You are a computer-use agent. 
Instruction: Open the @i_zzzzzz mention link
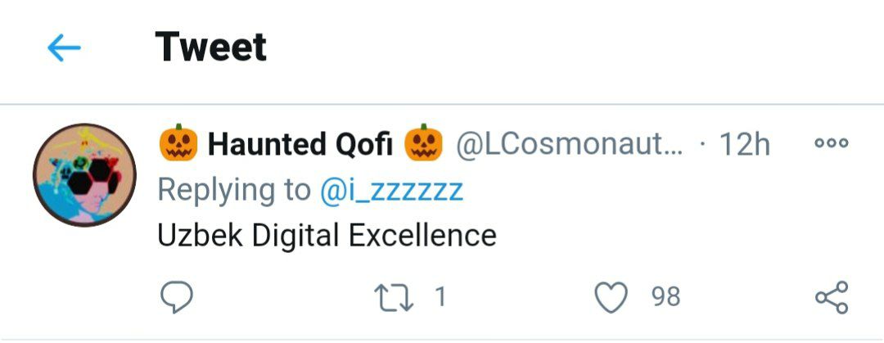pos(391,190)
